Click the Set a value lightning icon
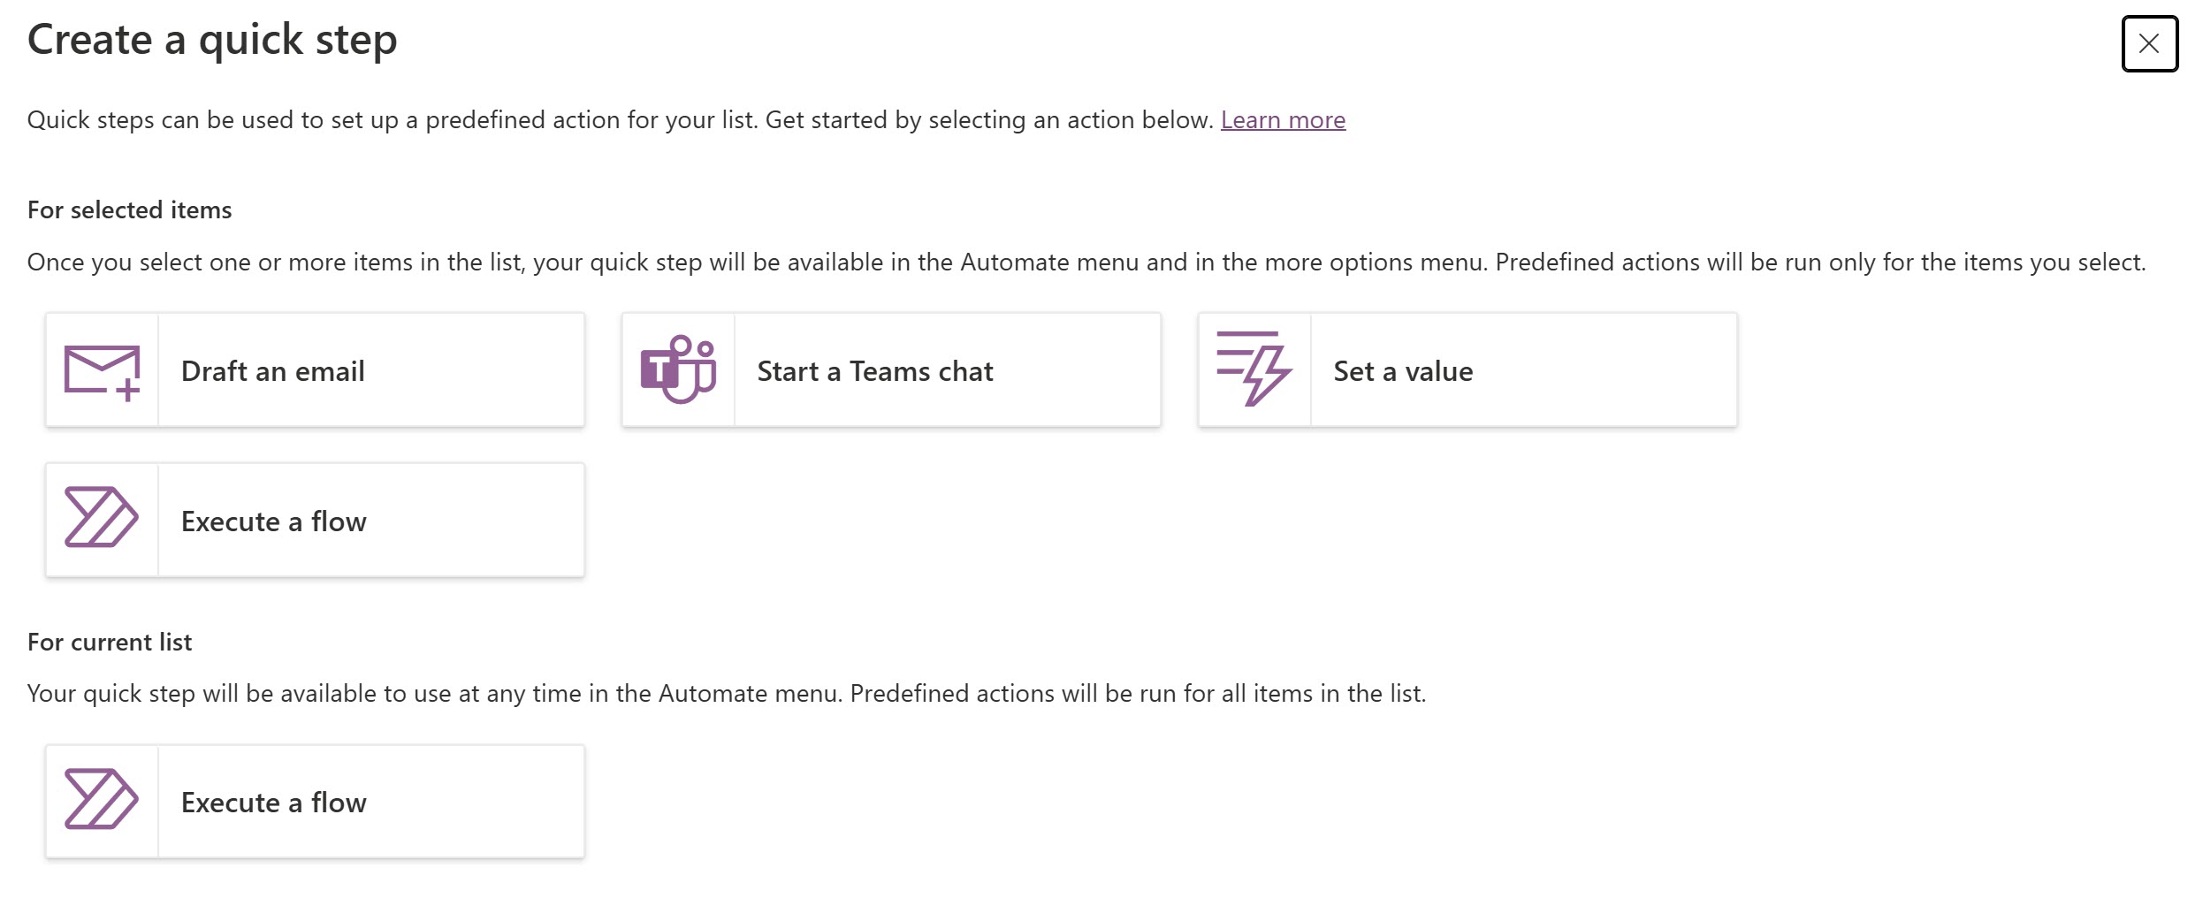This screenshot has width=2203, height=898. click(1254, 369)
